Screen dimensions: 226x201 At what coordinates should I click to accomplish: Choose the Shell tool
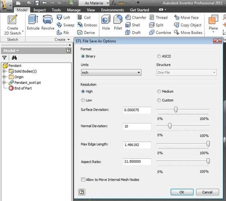point(133,25)
